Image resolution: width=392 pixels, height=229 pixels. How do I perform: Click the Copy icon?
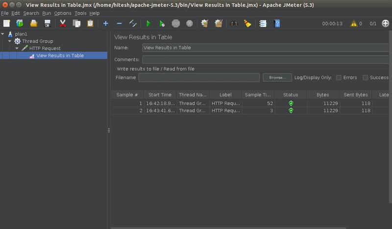pos(76,24)
